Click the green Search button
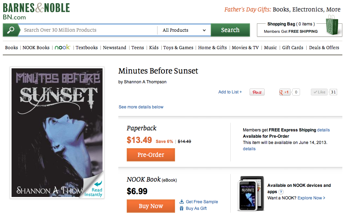356x213 pixels. click(x=230, y=30)
